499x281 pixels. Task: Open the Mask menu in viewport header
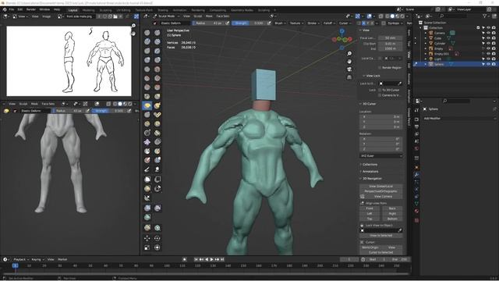(x=209, y=16)
